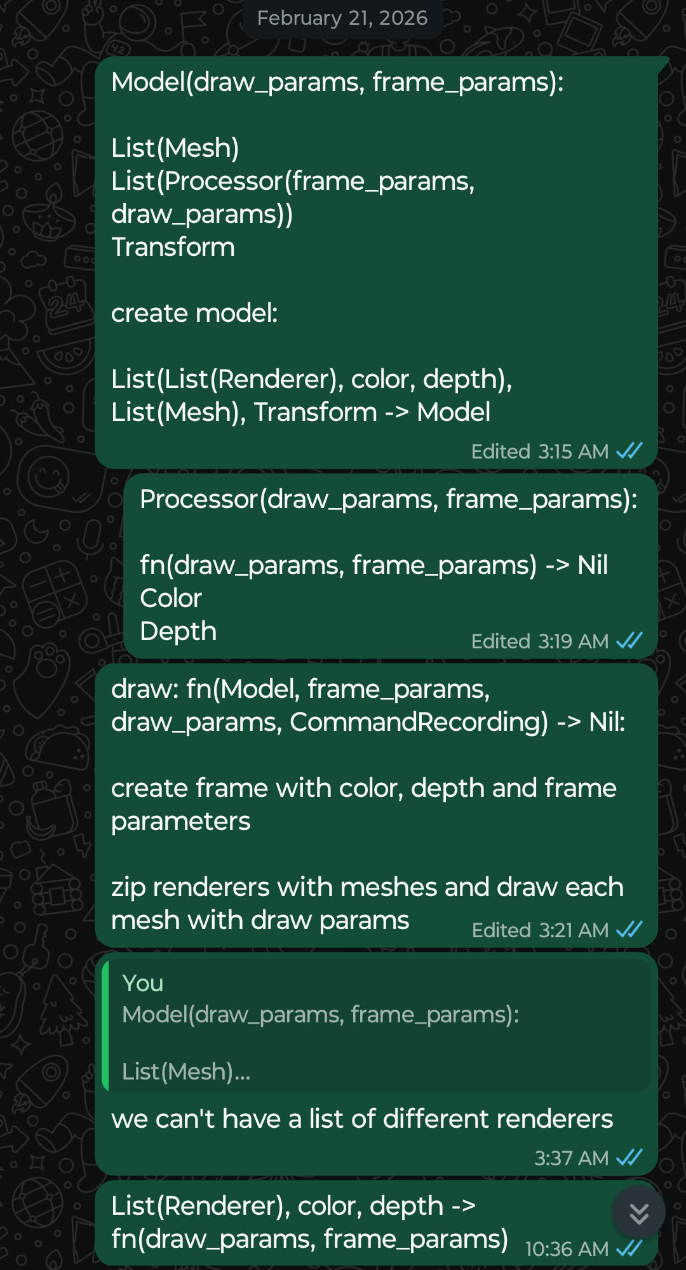This screenshot has width=686, height=1270.
Task: Tap the Edited 3:15 AM label
Action: 539,451
